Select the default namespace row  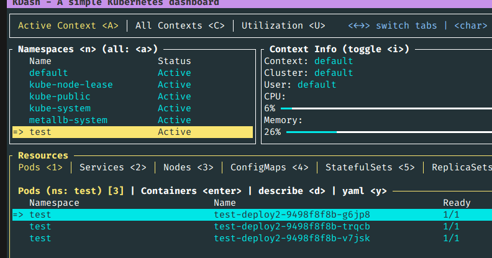[48, 73]
